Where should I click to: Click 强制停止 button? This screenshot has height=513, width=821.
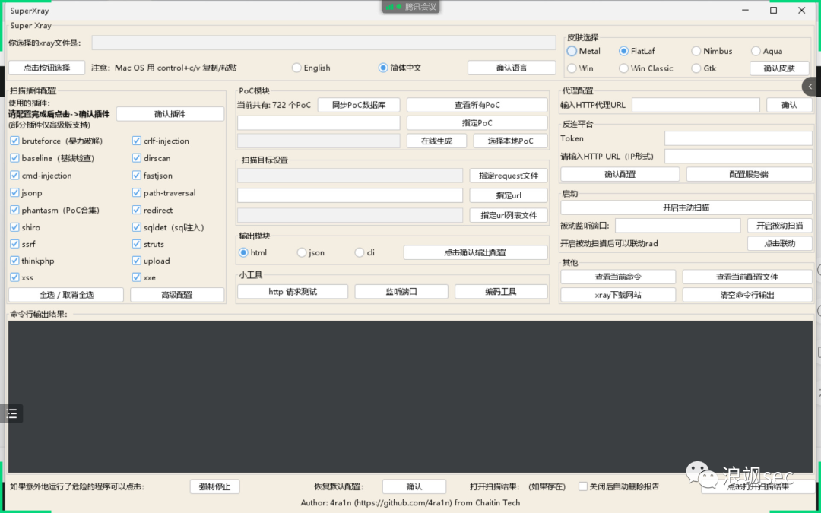pyautogui.click(x=214, y=486)
